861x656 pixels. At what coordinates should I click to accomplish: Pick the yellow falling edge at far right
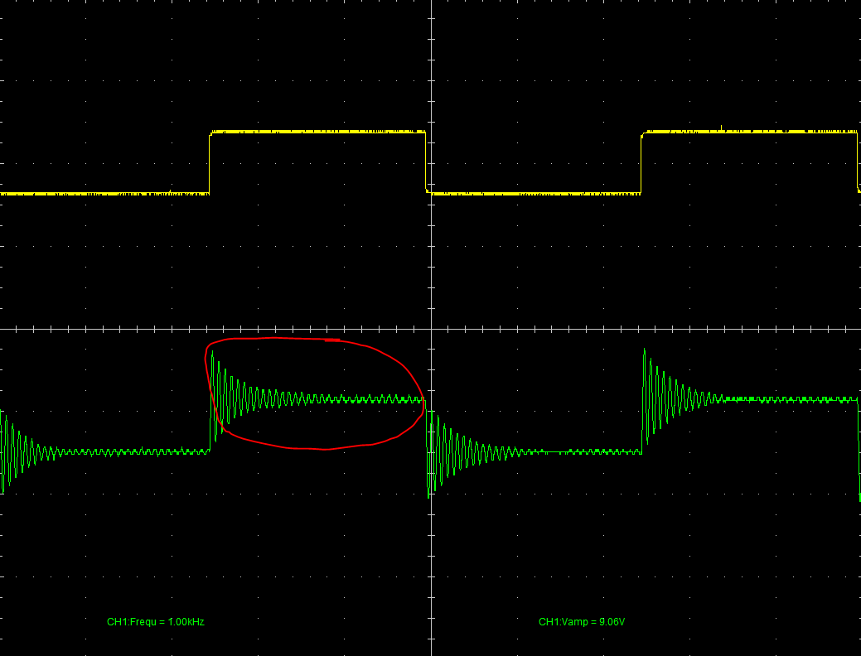point(857,162)
